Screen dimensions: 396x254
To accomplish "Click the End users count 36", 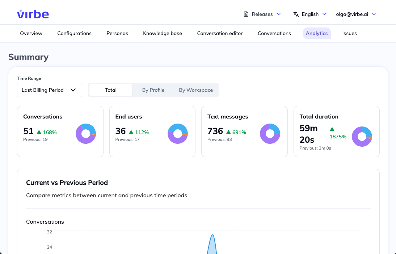I will (121, 131).
